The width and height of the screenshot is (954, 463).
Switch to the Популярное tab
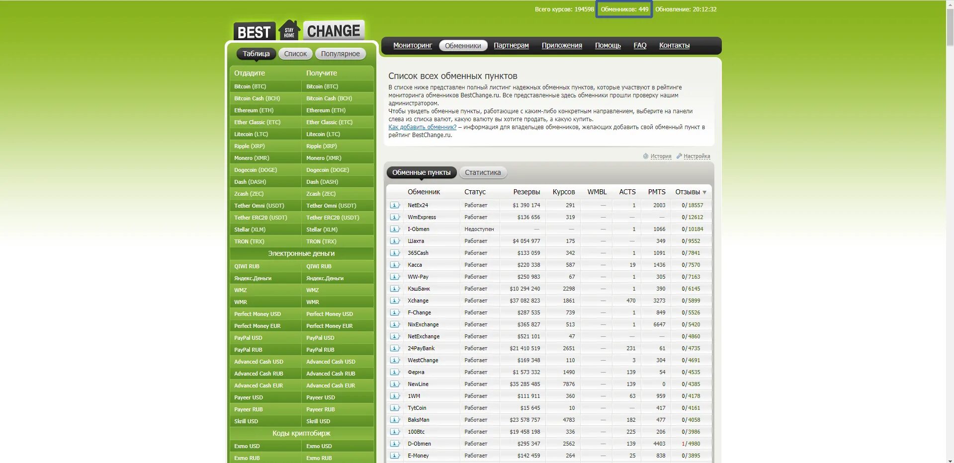(x=340, y=54)
